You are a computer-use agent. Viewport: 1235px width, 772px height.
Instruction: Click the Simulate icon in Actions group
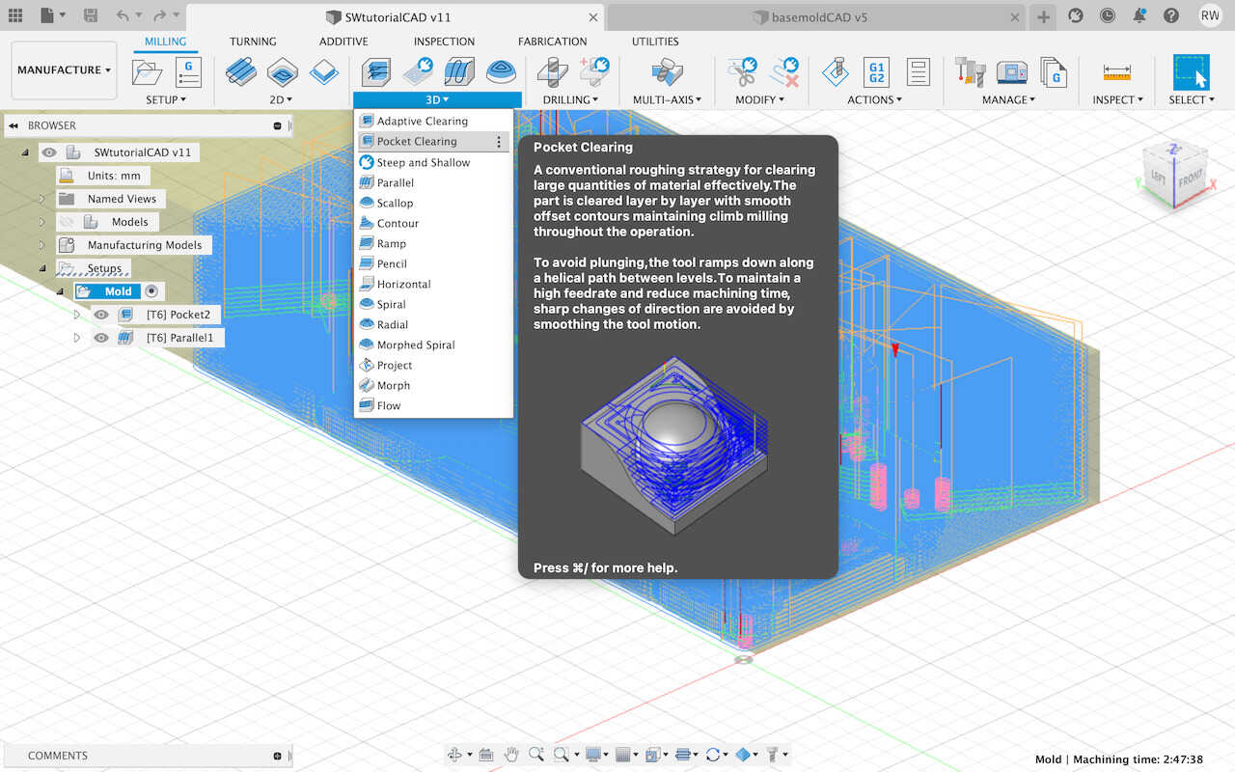[836, 71]
